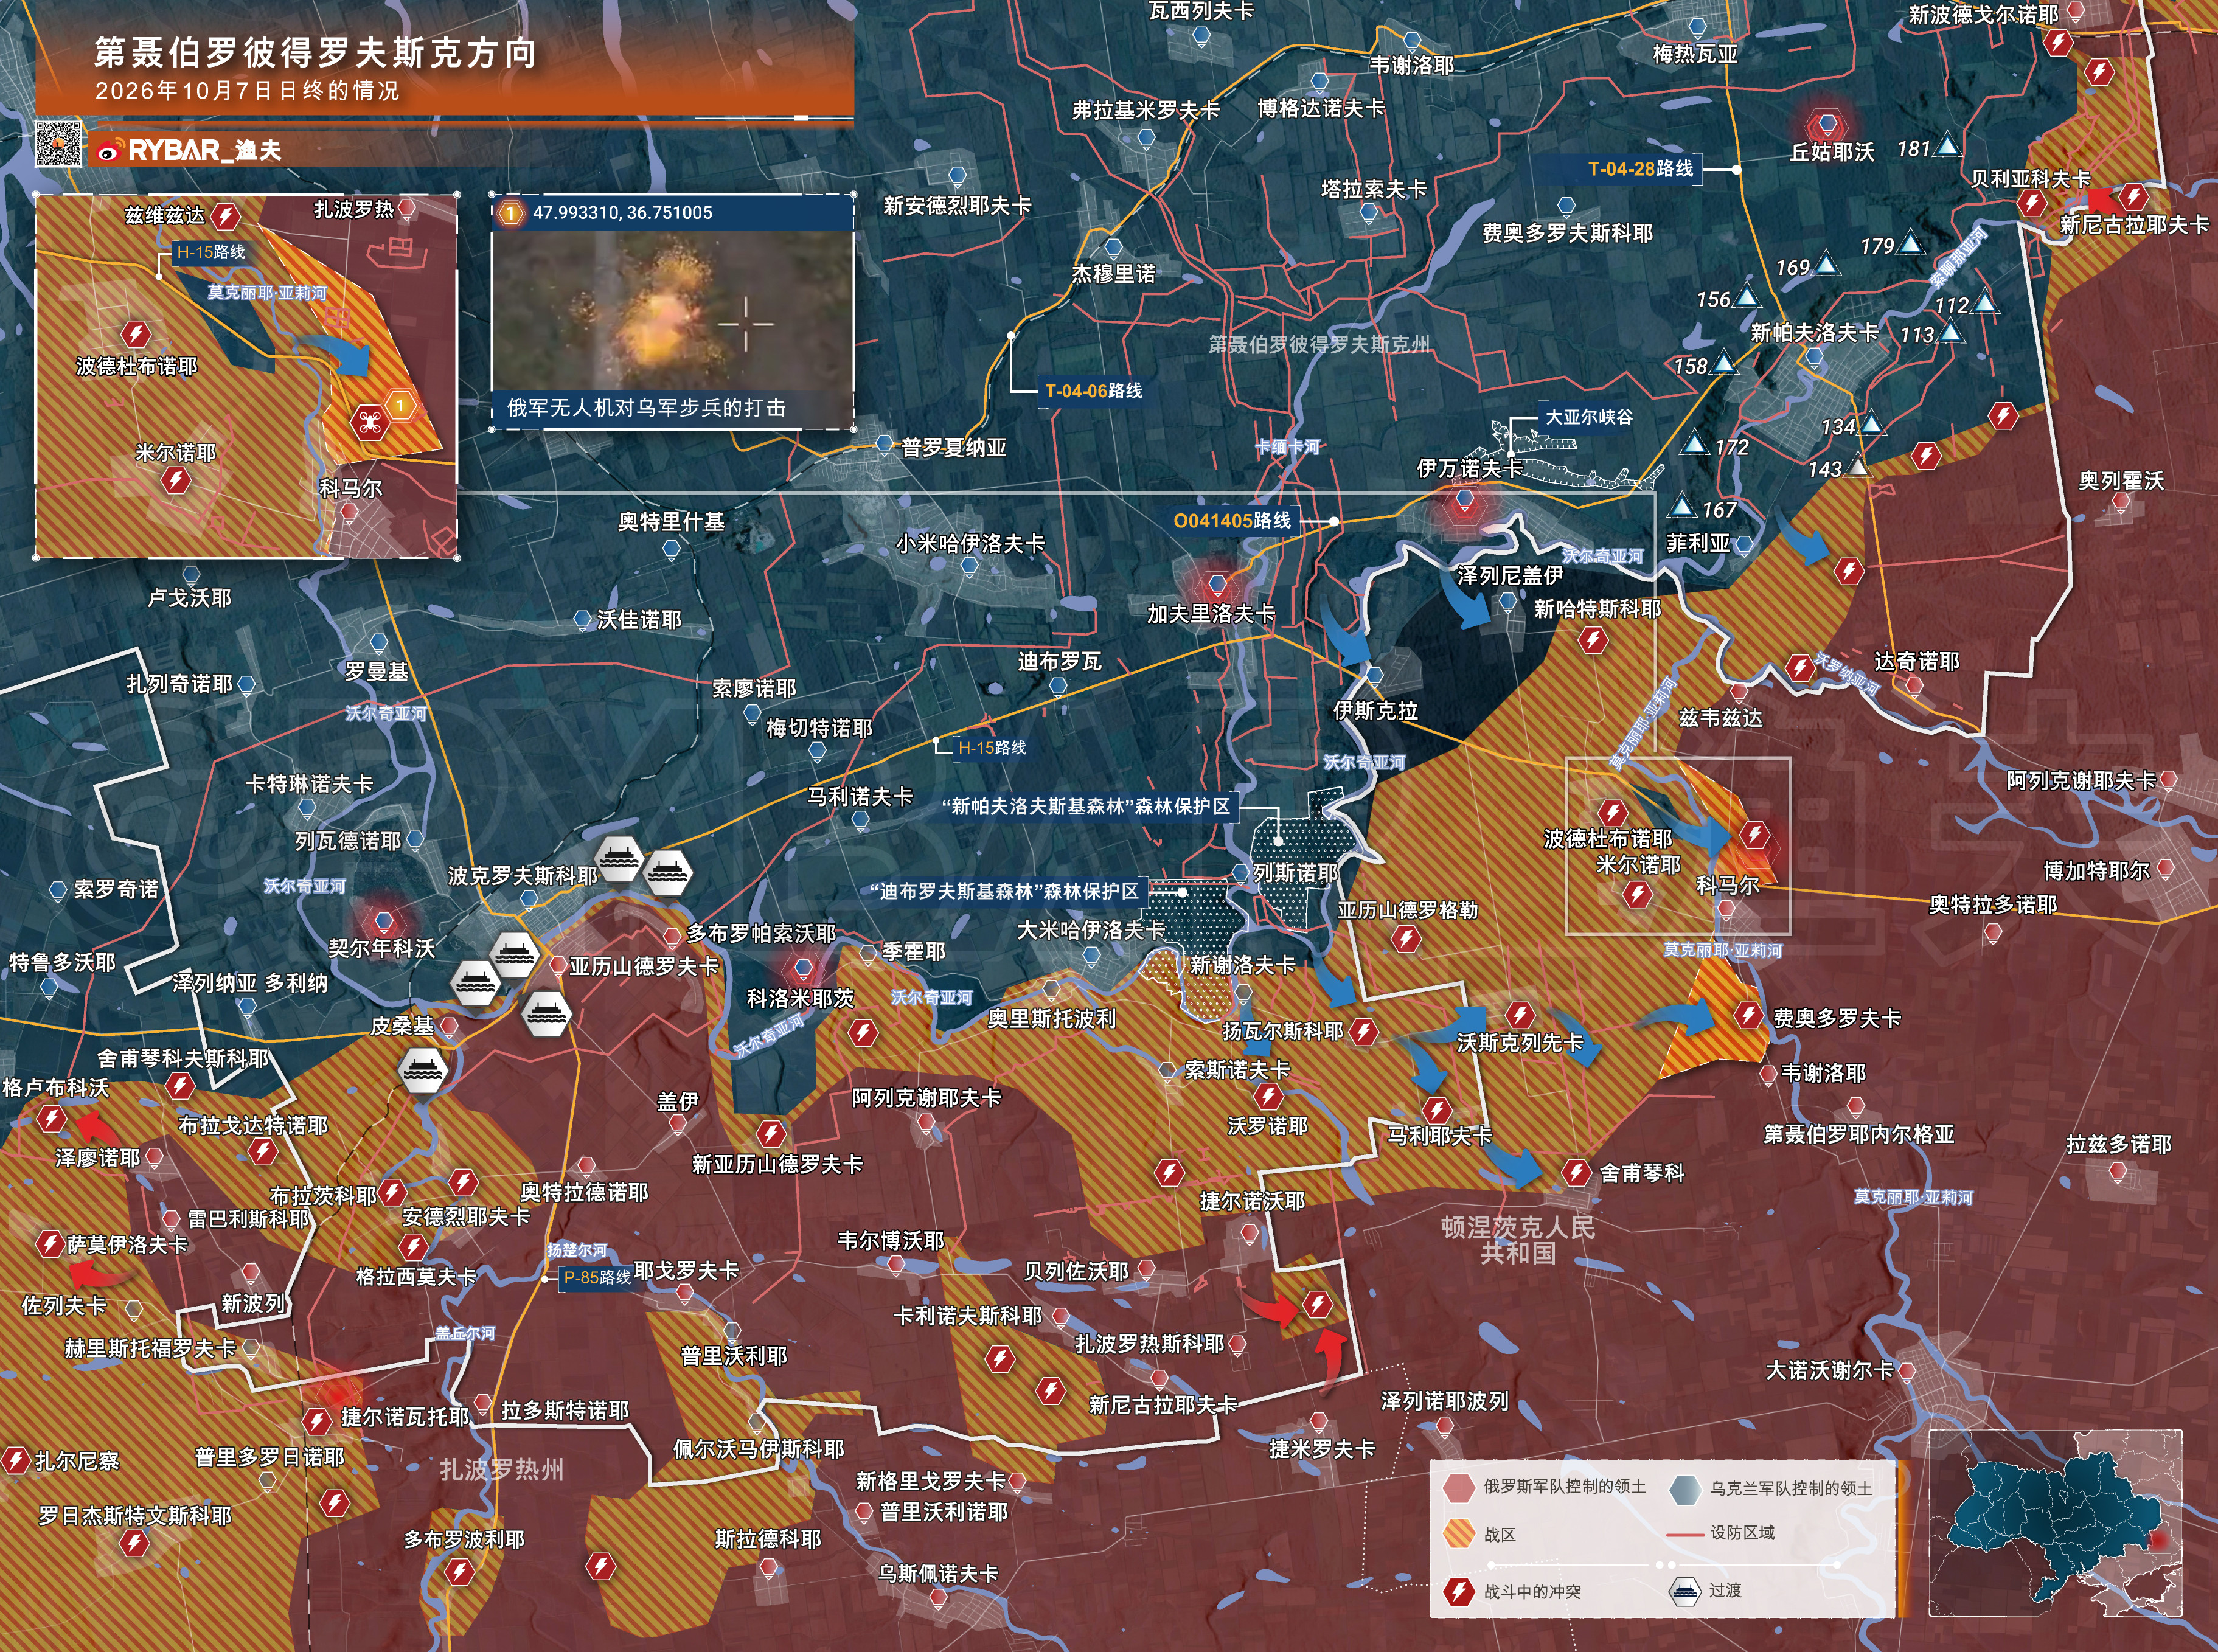2218x1652 pixels.
Task: Click the T-04-28路线 road label
Action: click(x=1640, y=169)
